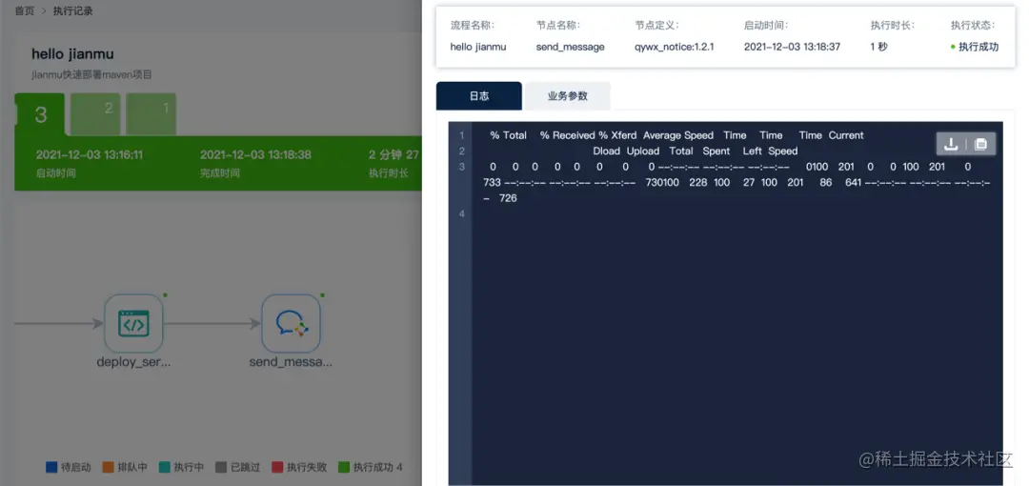Click the deploy_ser... node label

[x=134, y=362]
